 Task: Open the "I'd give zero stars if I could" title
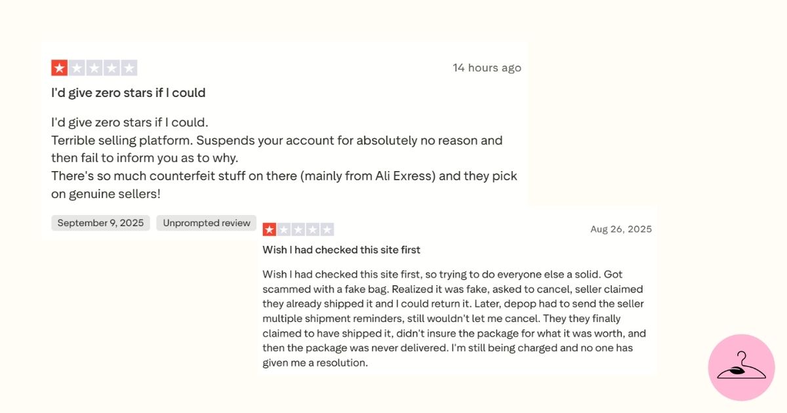pos(129,93)
